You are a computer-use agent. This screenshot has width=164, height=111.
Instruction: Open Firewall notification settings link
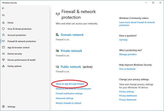click(69, 94)
